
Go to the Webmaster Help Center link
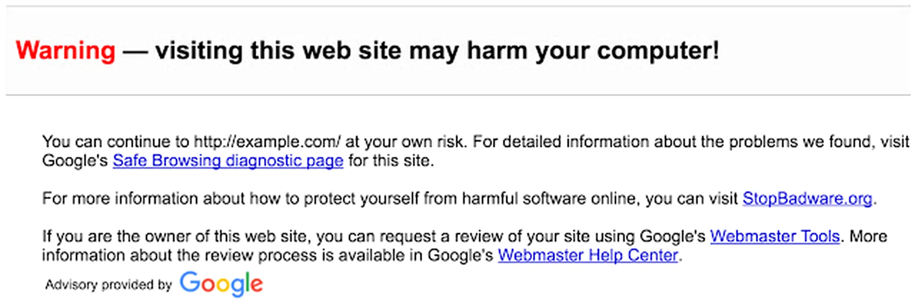pos(588,255)
